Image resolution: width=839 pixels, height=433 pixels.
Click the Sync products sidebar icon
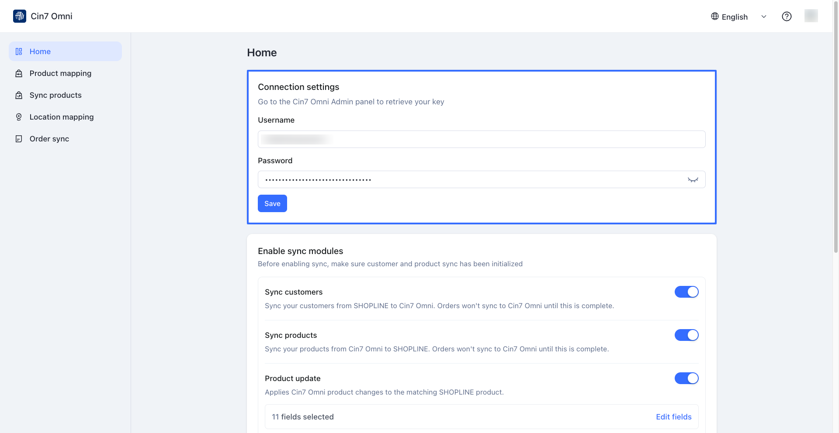[19, 95]
